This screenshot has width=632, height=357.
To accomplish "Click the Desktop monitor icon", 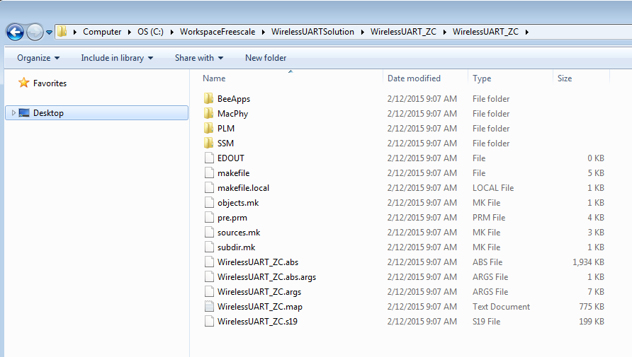I will 24,113.
